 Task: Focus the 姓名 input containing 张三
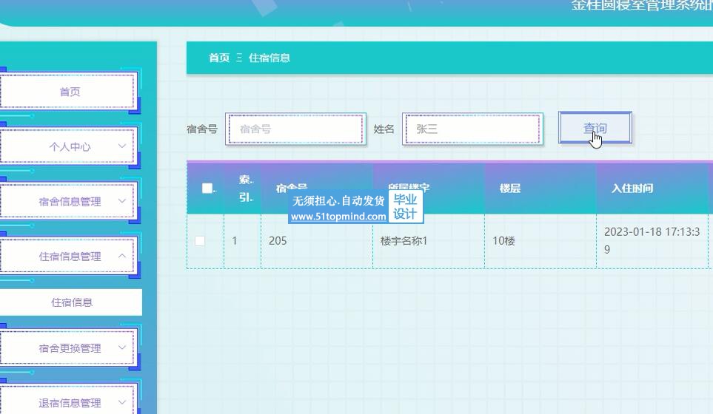pos(472,129)
